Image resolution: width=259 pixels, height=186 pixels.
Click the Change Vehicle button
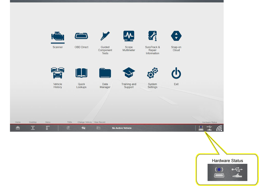(x=83, y=128)
